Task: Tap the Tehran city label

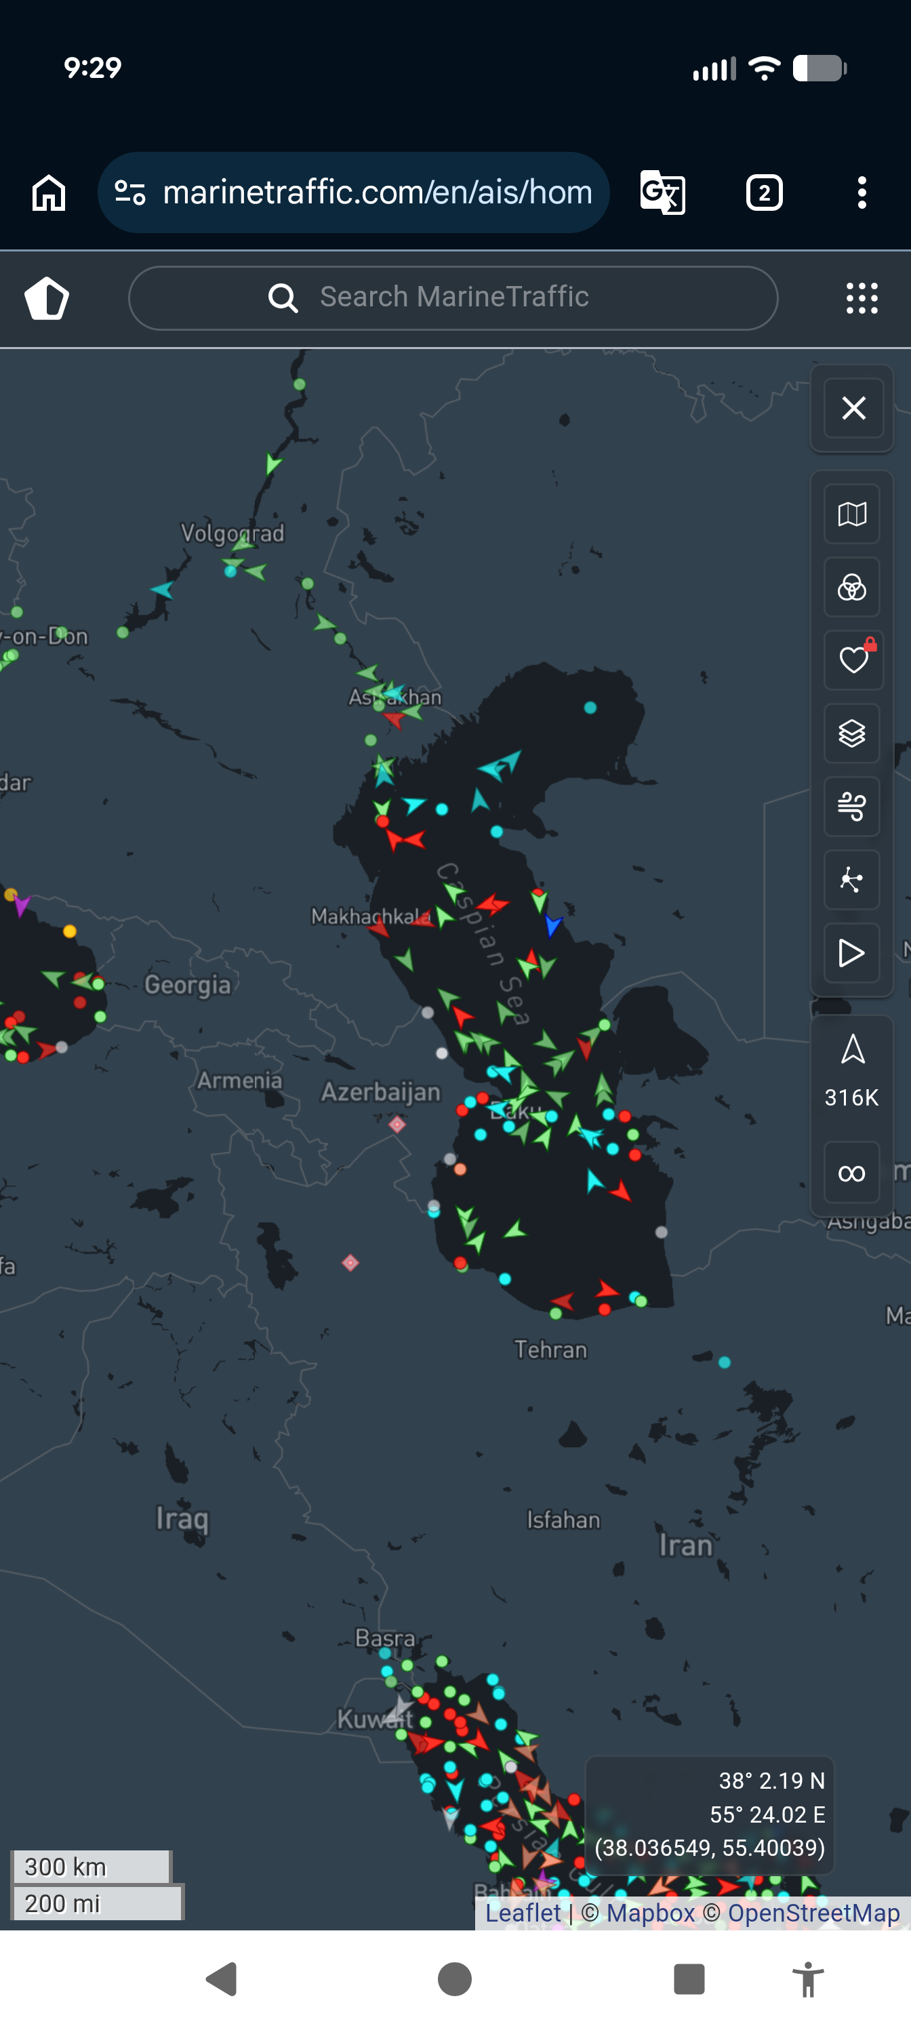Action: 550,1350
